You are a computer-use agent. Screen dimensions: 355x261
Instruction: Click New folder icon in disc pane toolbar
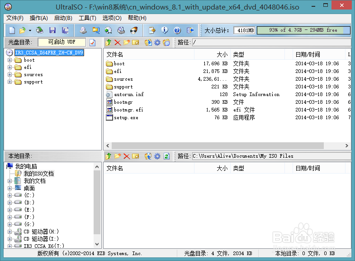click(127, 43)
